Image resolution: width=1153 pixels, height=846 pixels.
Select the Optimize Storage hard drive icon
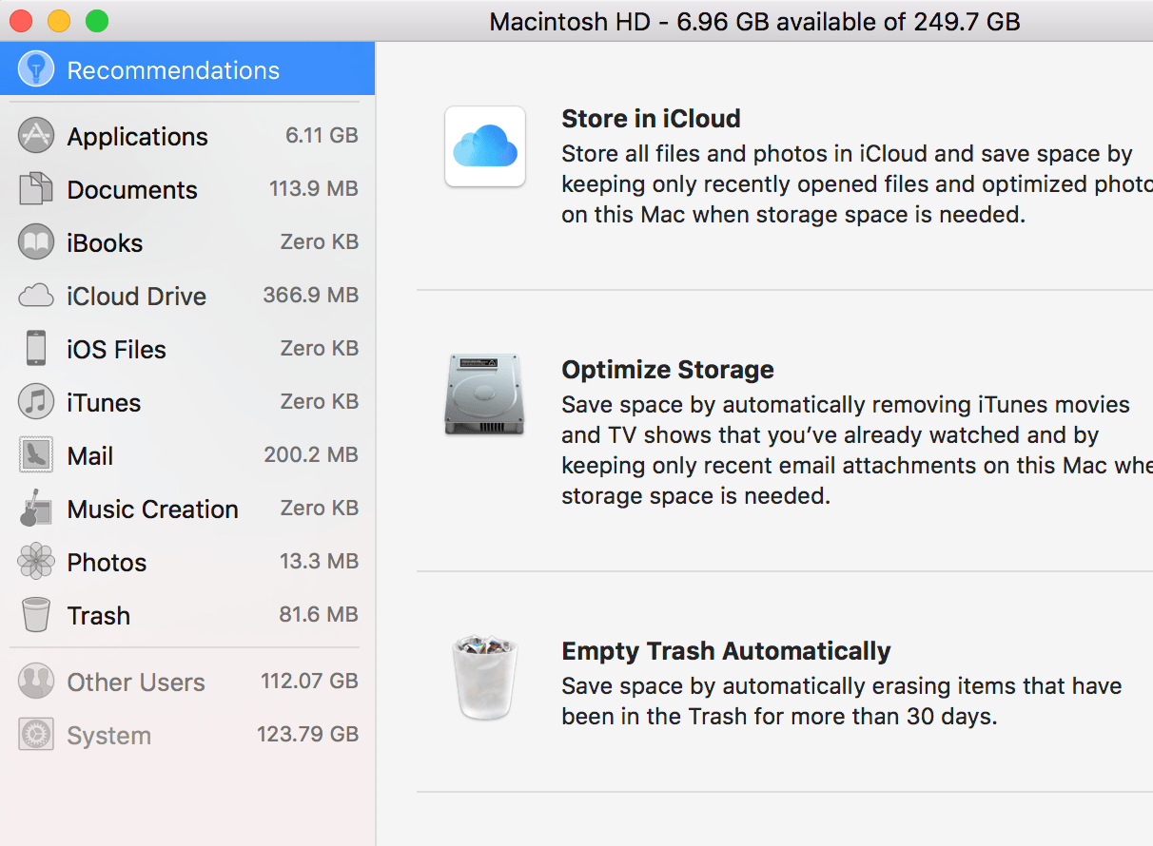point(485,396)
